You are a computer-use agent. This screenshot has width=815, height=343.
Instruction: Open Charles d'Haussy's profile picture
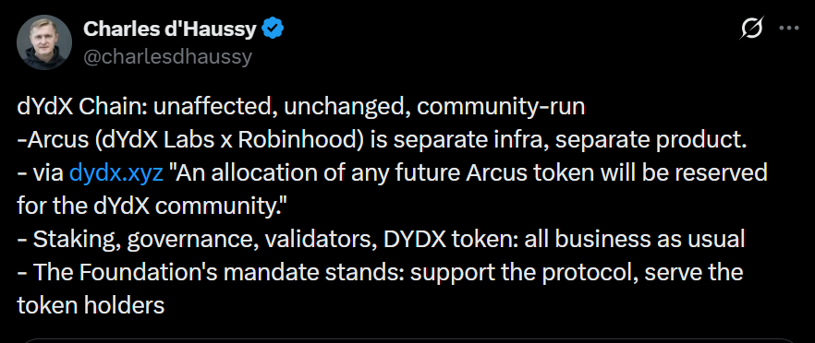coord(44,42)
